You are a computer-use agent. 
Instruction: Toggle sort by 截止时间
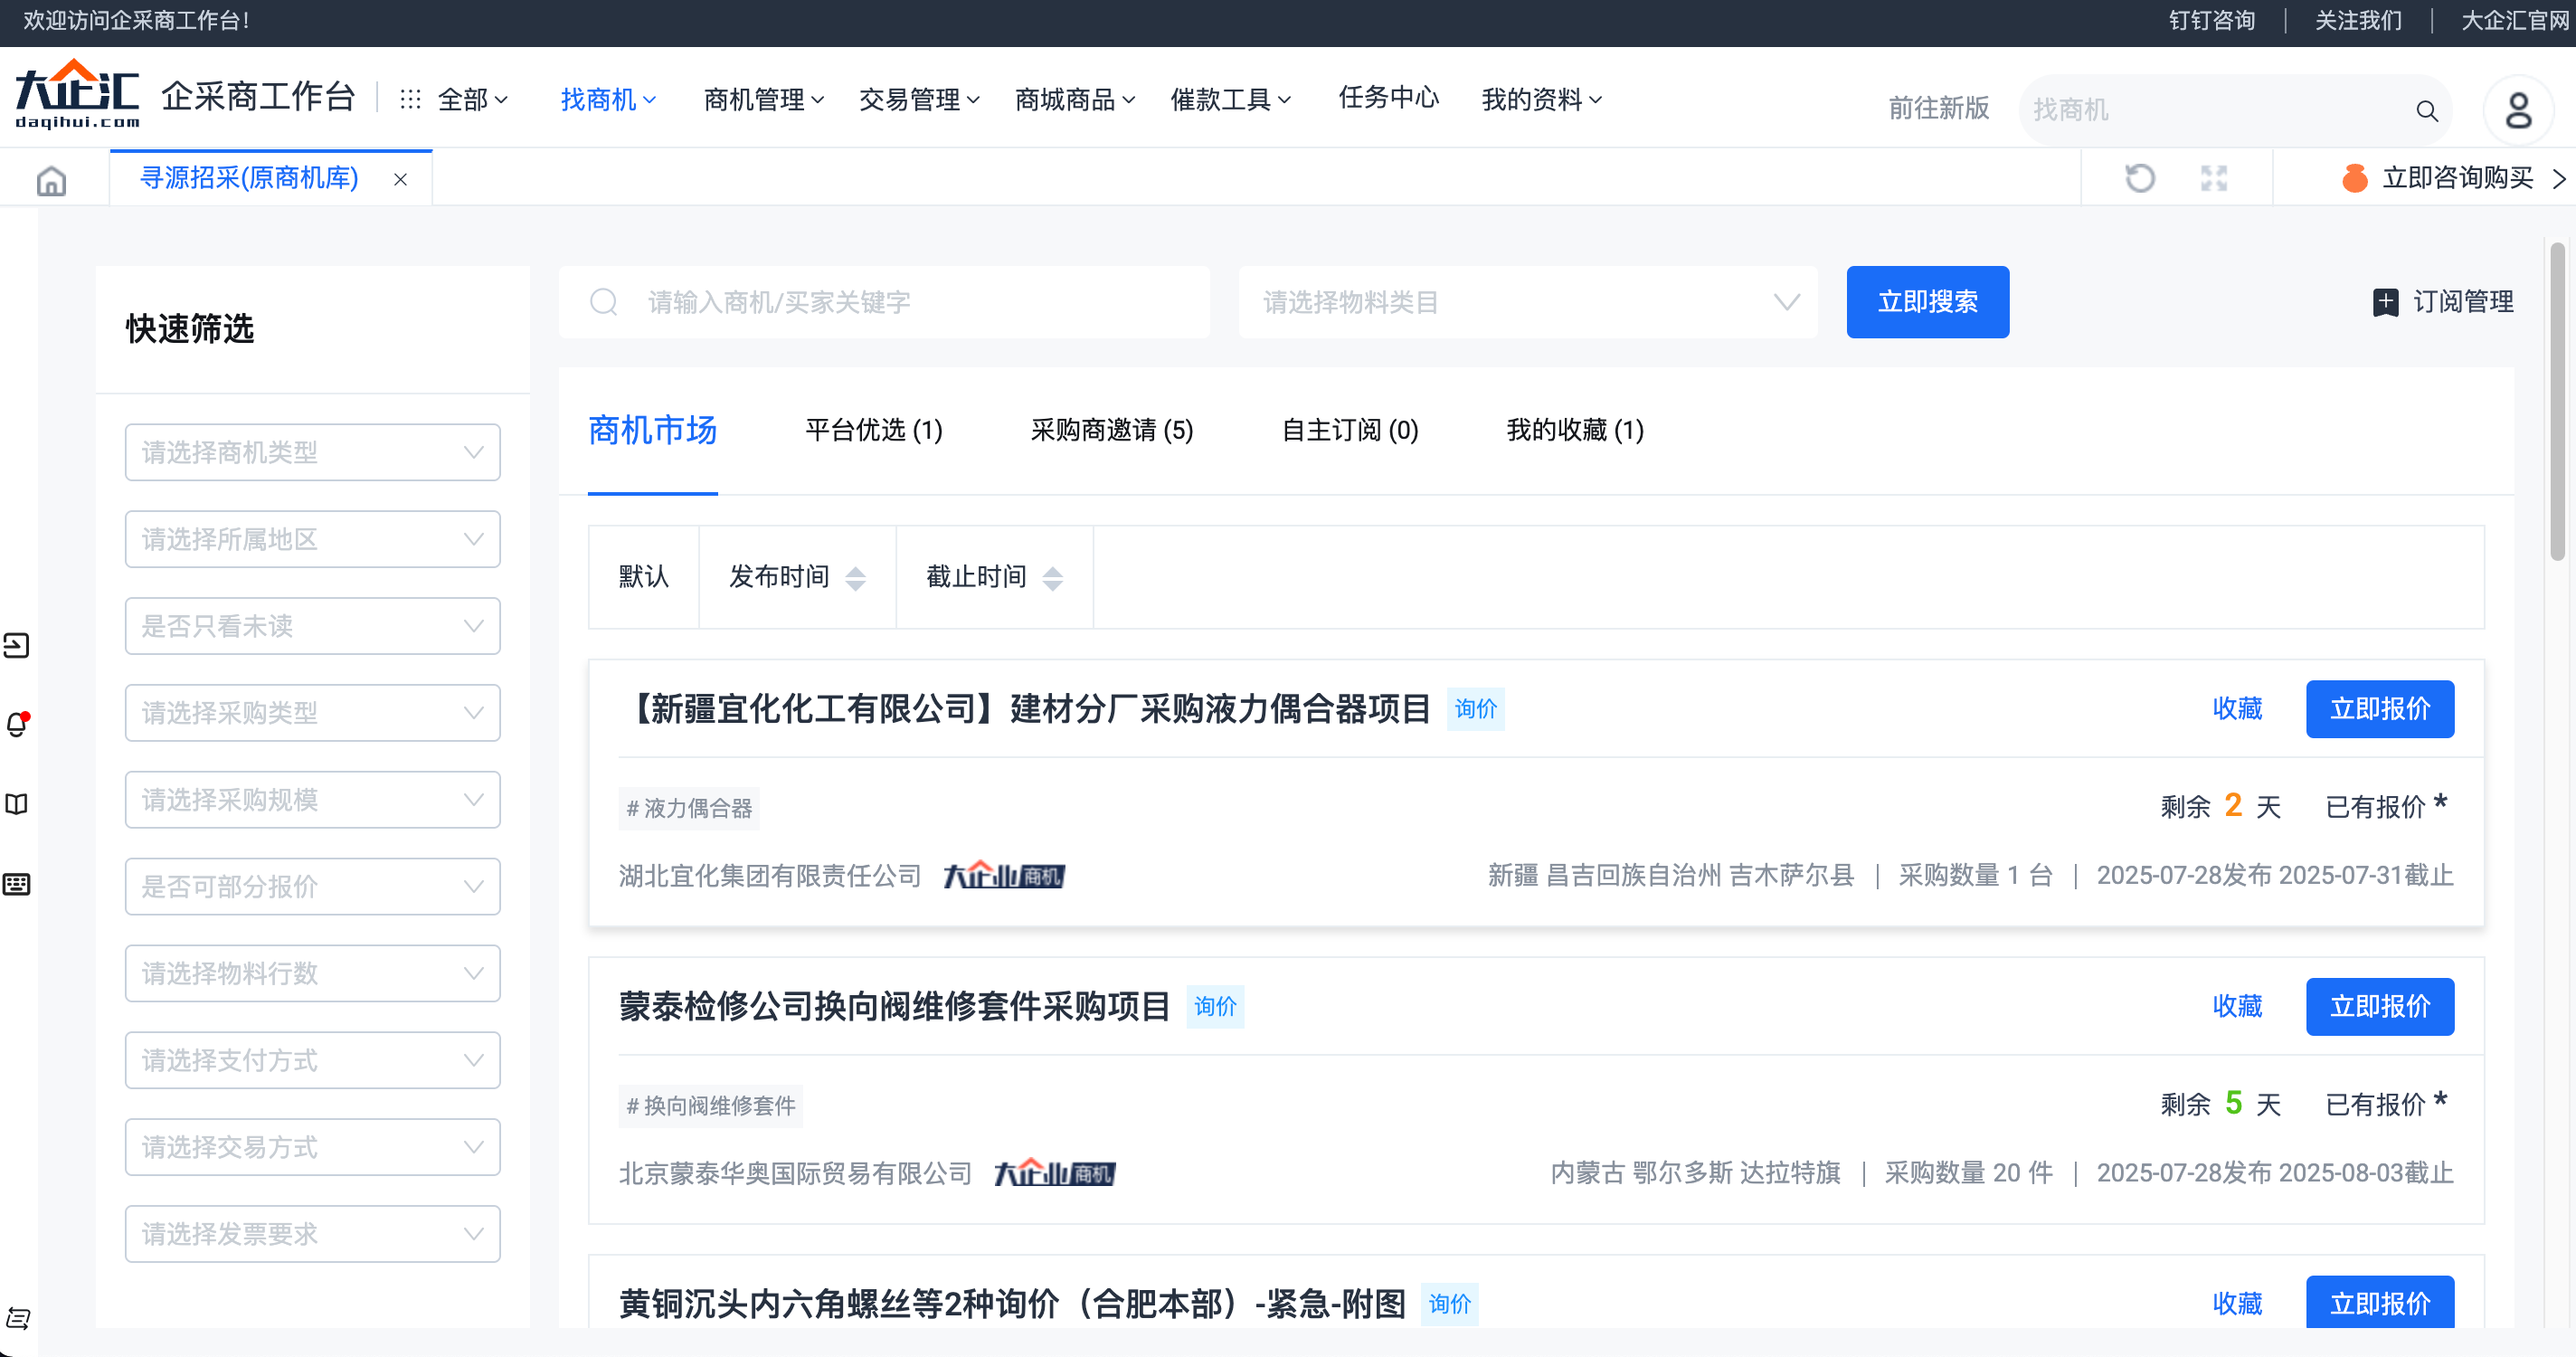click(x=993, y=577)
